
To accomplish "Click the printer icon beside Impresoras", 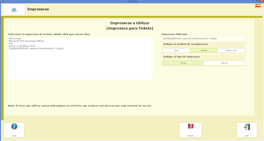I will click(14, 9).
